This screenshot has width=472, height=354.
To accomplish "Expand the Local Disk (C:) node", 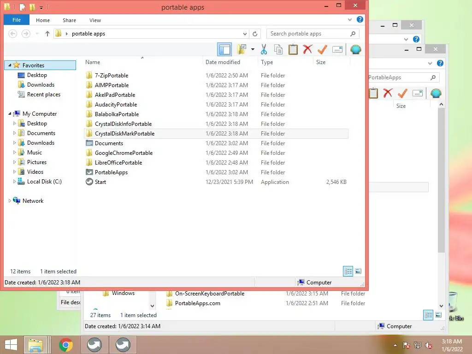I will (x=14, y=181).
